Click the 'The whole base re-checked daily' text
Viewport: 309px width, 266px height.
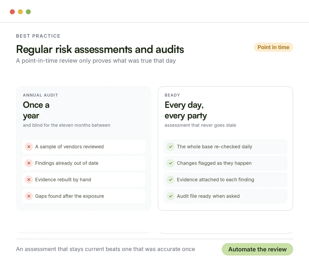tap(214, 147)
